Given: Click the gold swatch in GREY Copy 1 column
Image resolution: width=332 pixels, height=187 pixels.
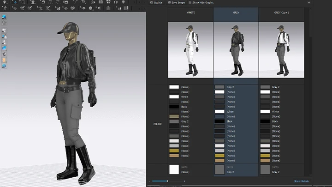Looking at the screenshot, I should click(265, 156).
